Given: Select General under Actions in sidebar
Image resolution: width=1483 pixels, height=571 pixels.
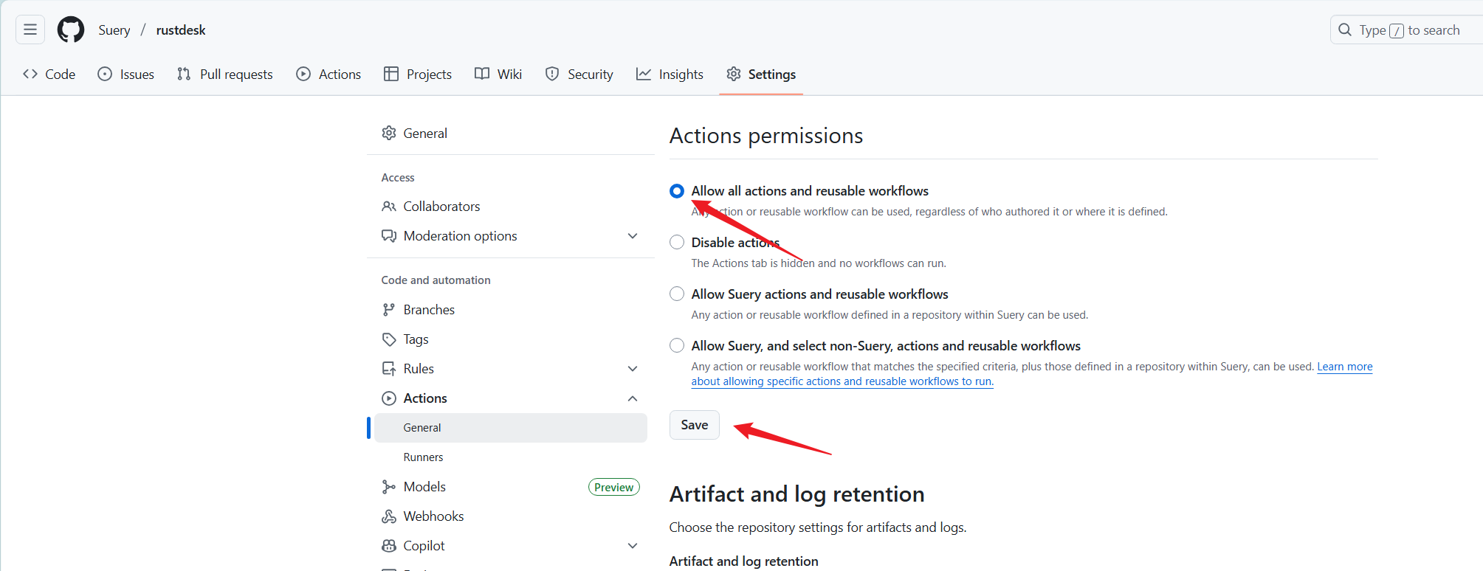Looking at the screenshot, I should (x=511, y=428).
